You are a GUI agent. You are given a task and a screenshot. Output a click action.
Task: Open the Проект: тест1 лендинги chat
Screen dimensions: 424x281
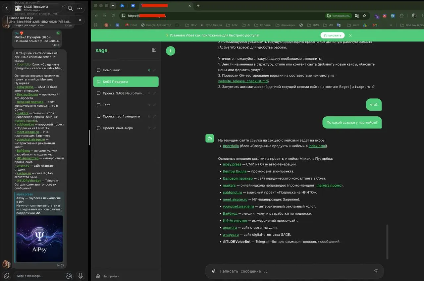[126, 116]
